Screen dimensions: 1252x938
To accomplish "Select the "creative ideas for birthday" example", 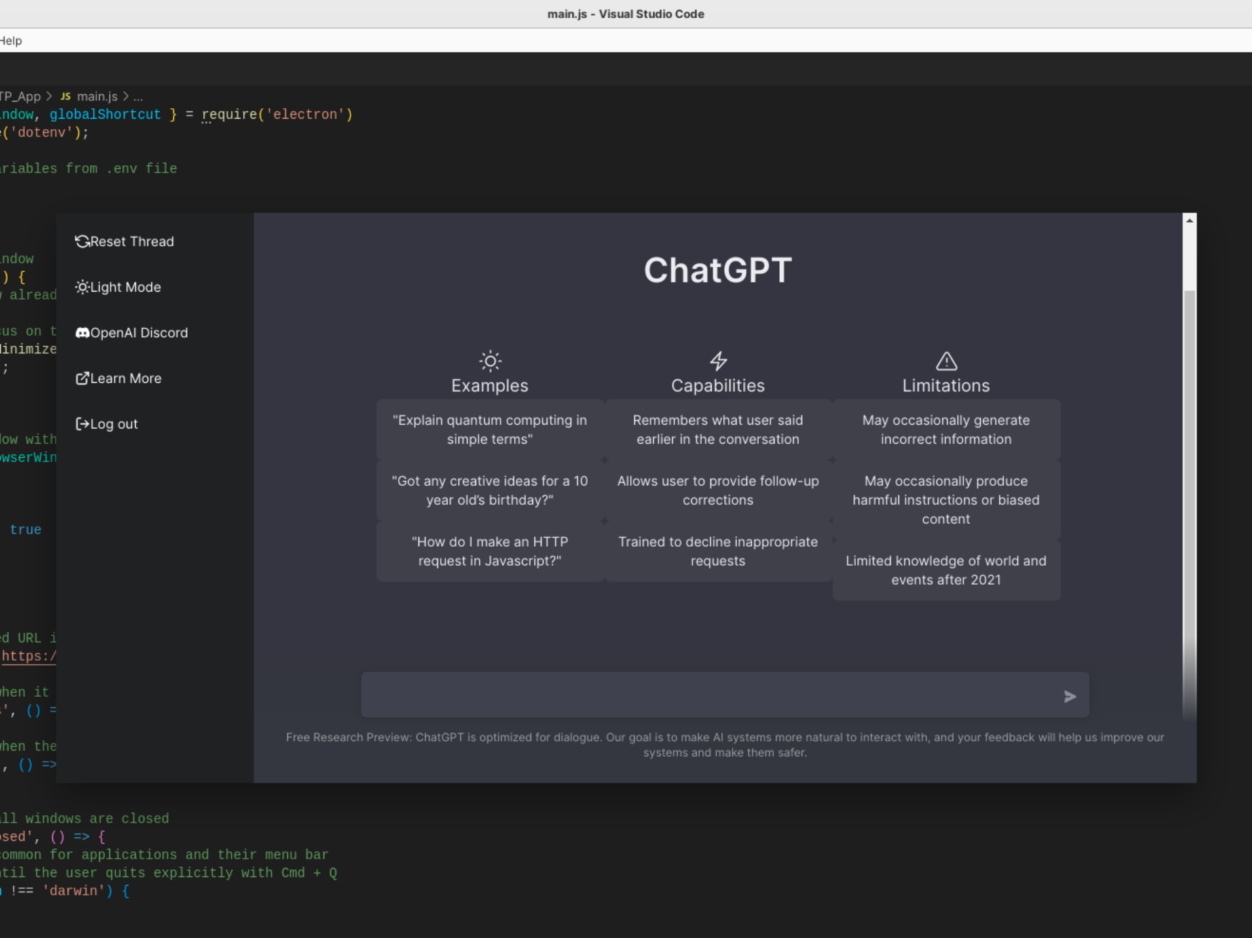I will 489,490.
